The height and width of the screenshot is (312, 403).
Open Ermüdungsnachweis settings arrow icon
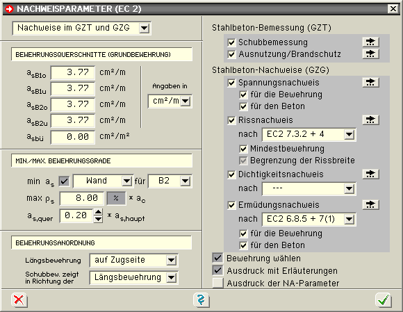pos(370,204)
